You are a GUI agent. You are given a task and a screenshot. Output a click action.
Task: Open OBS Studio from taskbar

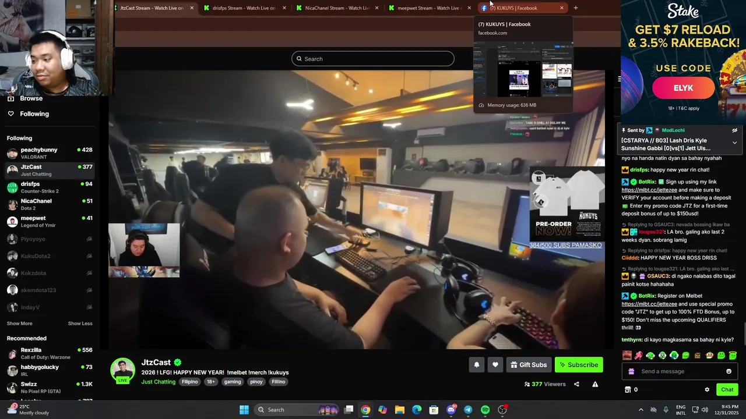[x=502, y=410]
